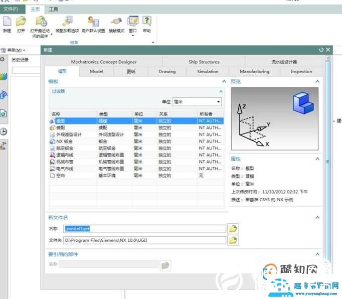This screenshot has height=299, width=342.
Task: Open the history clock sidebar icon
Action: [4, 131]
